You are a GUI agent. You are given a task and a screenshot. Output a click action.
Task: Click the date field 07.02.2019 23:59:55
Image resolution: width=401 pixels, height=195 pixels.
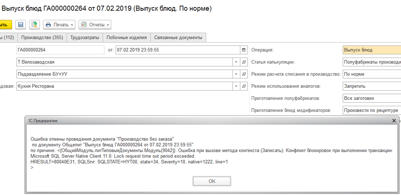(178, 50)
